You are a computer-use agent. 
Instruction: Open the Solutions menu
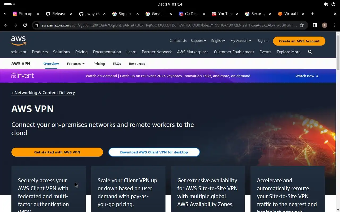click(x=61, y=52)
